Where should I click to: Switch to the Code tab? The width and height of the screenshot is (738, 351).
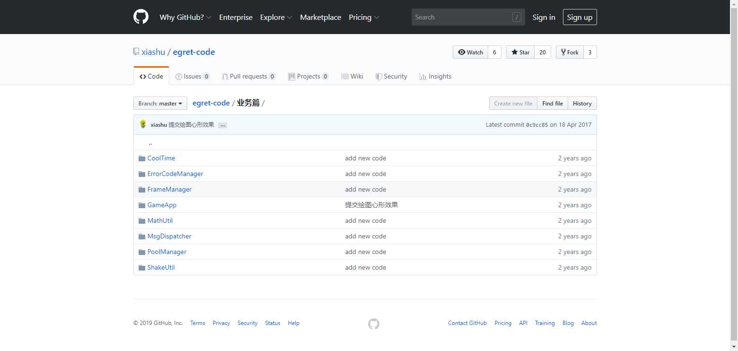(151, 76)
